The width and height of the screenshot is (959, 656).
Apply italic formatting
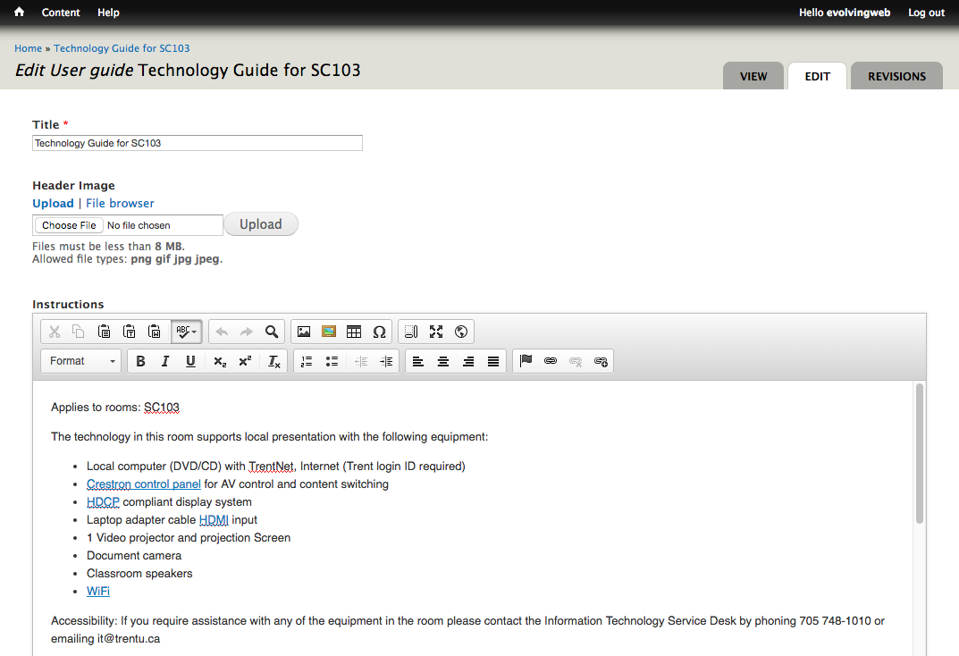(165, 361)
